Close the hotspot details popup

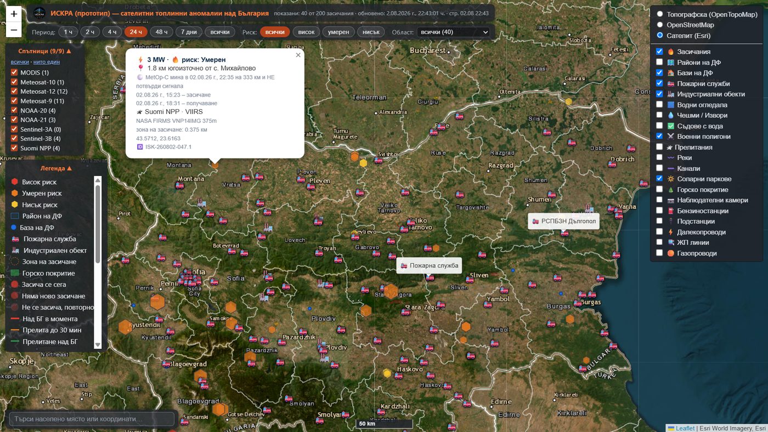click(298, 55)
